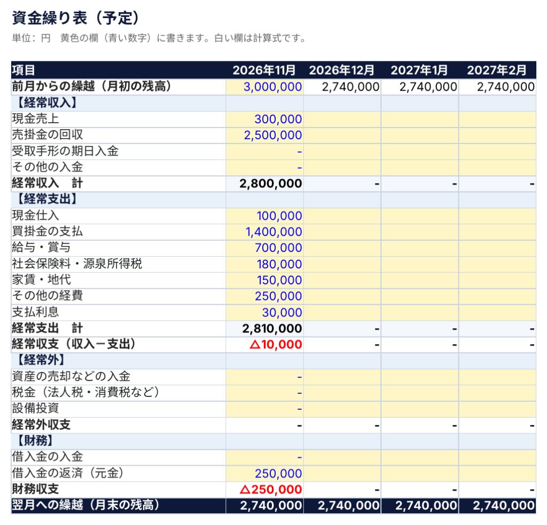Select the 現金仕入 row label
The height and width of the screenshot is (525, 547).
35,216
